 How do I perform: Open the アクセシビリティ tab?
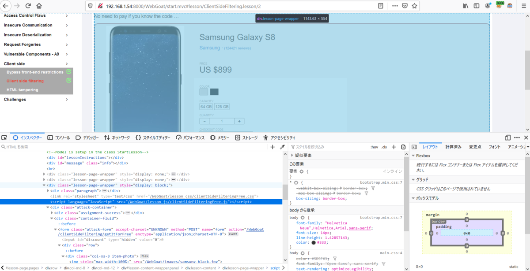click(279, 137)
